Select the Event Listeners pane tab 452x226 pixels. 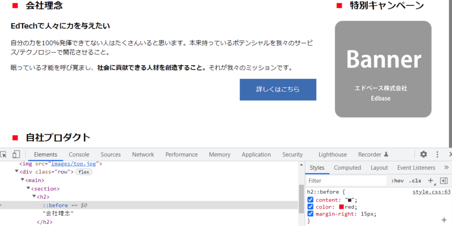(x=416, y=168)
